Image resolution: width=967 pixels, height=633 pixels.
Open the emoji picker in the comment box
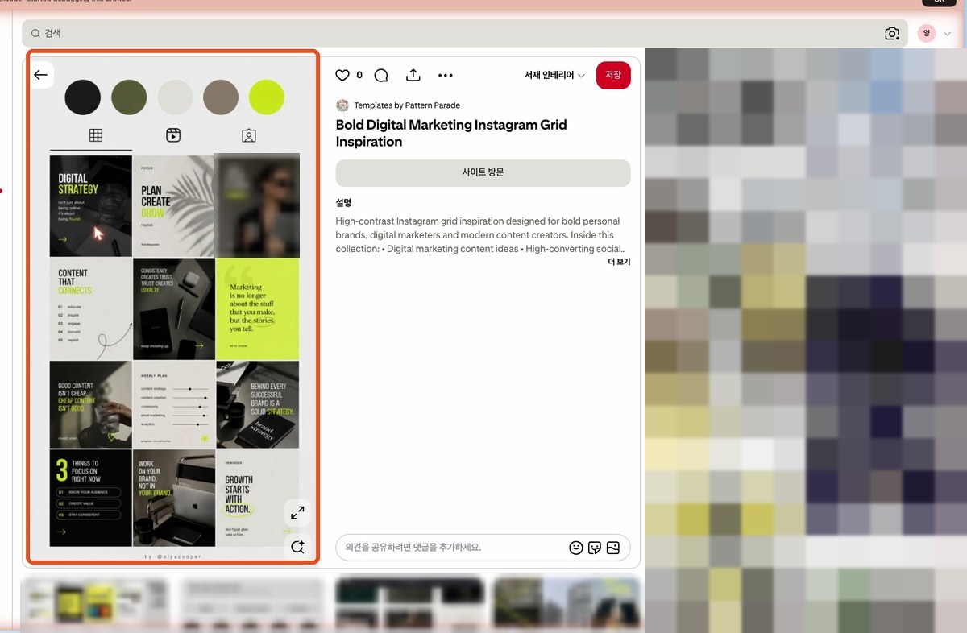click(x=576, y=548)
